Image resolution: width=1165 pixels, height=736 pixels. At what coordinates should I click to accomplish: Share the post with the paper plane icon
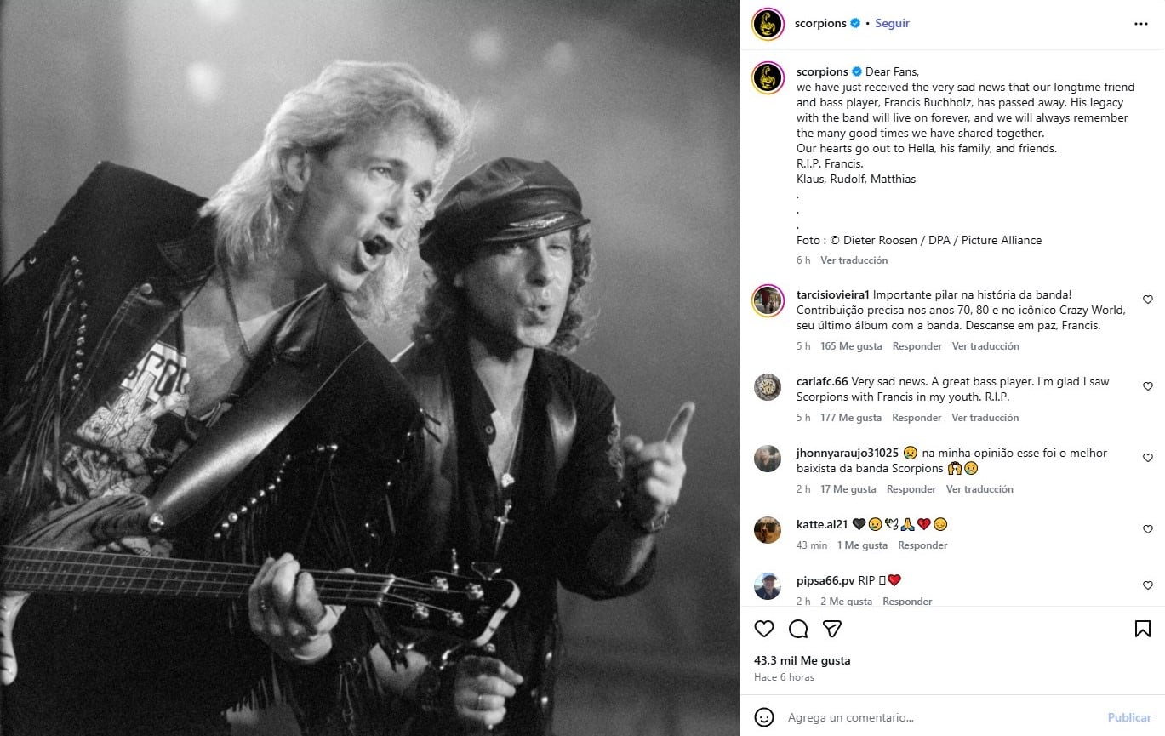(831, 628)
